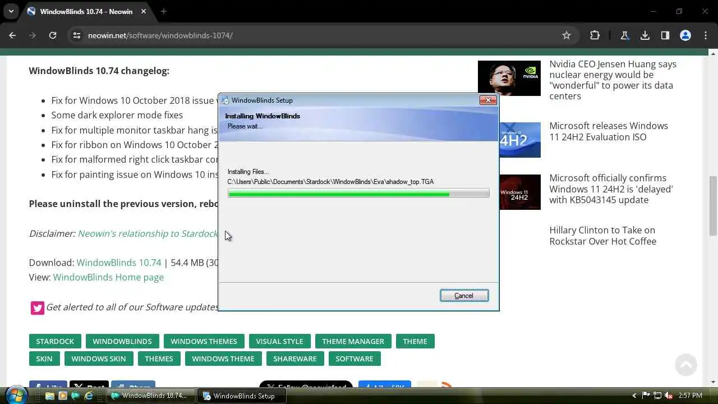Open the Internet Explorer Quick Launch icon

tap(88, 396)
